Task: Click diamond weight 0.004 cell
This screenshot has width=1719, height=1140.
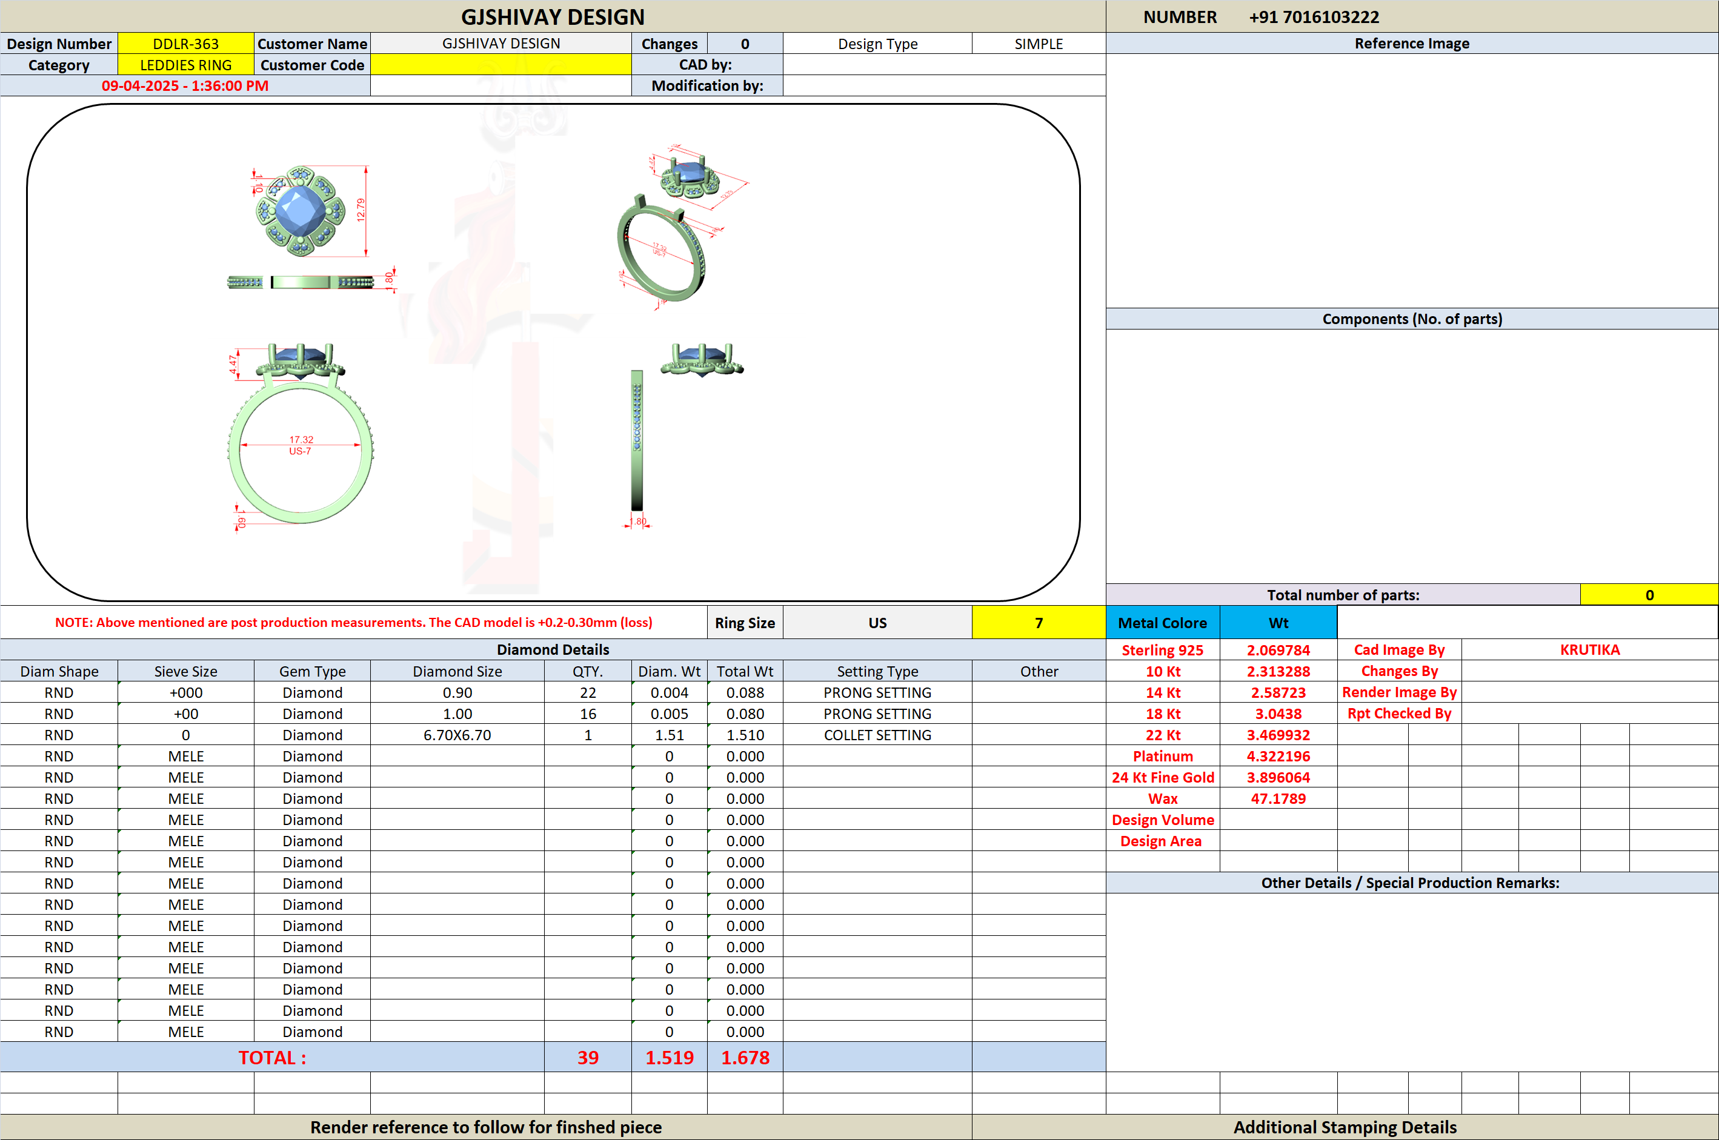Action: [x=669, y=692]
